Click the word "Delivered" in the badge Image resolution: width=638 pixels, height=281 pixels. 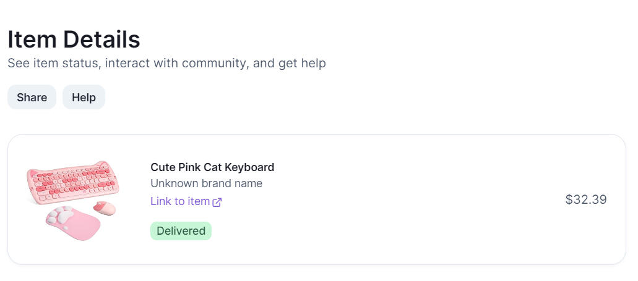pyautogui.click(x=181, y=231)
